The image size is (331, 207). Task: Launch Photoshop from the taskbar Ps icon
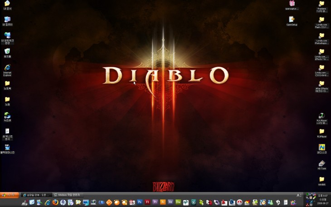[140, 202]
